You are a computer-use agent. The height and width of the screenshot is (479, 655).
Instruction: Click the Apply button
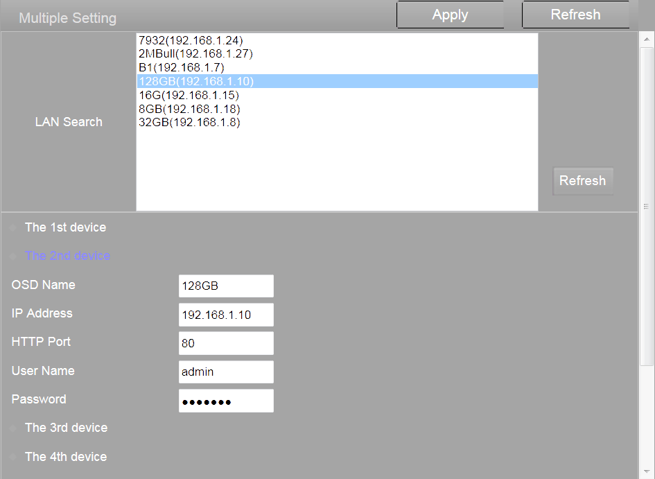(x=450, y=15)
